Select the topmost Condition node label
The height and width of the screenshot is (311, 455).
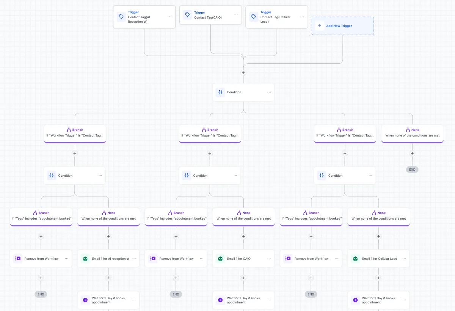(234, 92)
